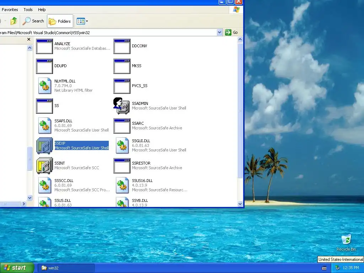This screenshot has width=364, height=273.
Task: Click the Start button
Action: point(17,268)
